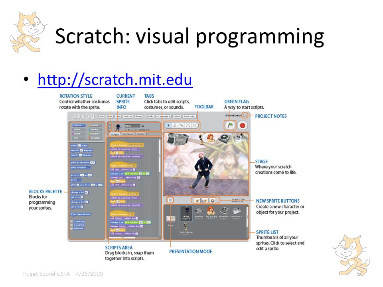Image resolution: width=383 pixels, height=287 pixels.
Task: Select the Numbers blocks category
Action: click(95, 134)
